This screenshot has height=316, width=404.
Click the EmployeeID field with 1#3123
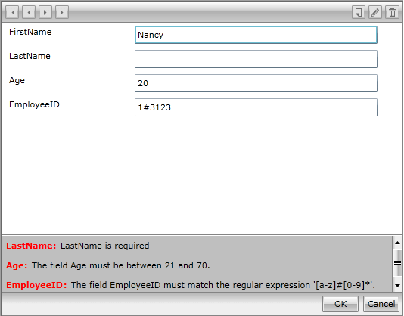(256, 107)
